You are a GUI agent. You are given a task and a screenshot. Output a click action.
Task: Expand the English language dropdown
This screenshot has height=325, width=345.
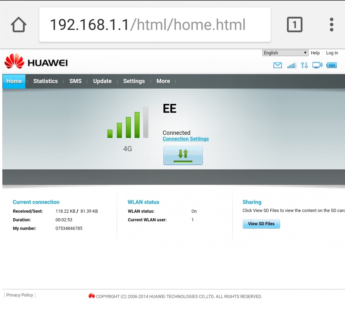click(285, 53)
